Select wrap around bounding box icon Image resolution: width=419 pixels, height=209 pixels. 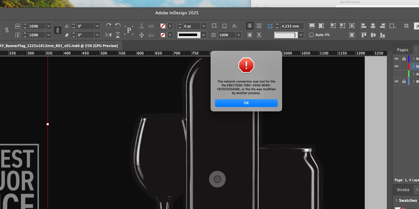tap(259, 26)
